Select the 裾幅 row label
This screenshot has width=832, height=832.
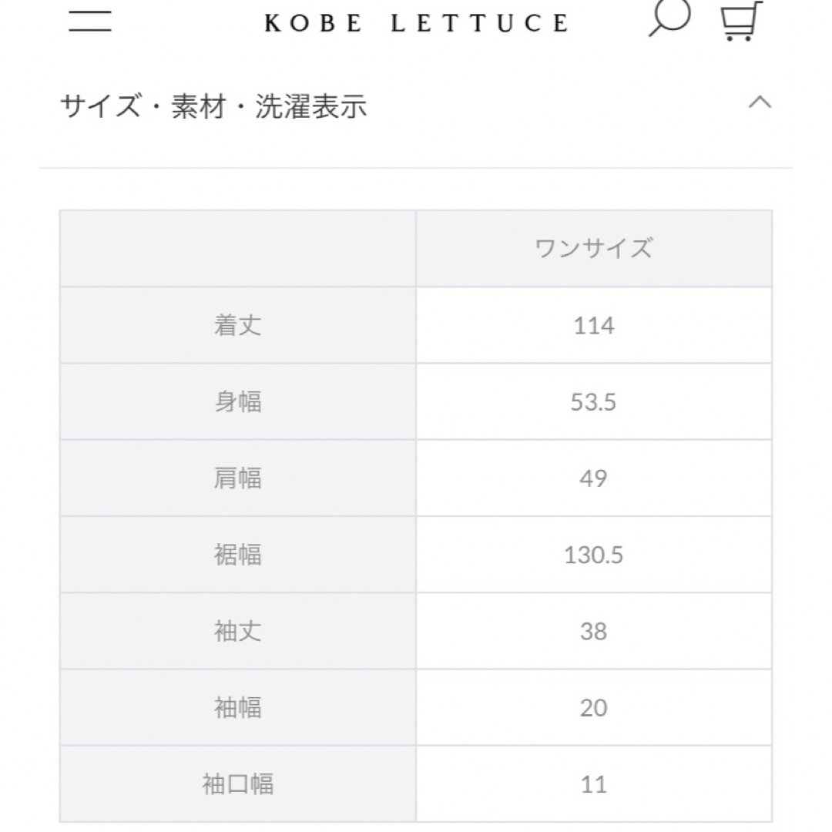coord(238,555)
